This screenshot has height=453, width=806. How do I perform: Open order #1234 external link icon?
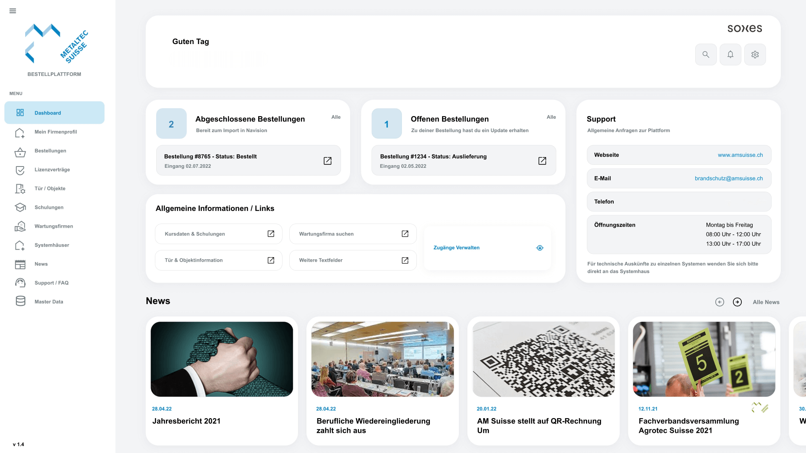point(542,161)
